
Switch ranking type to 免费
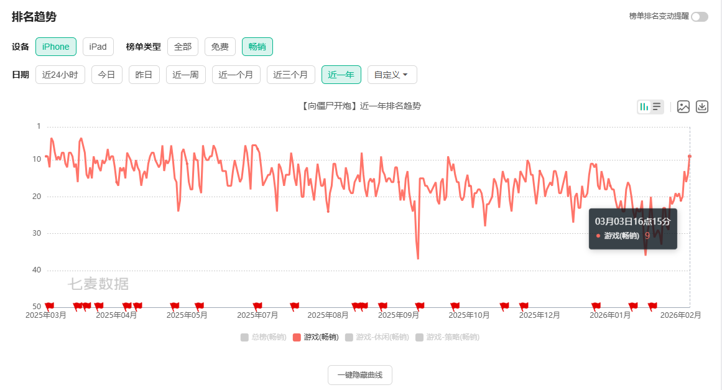pyautogui.click(x=219, y=46)
